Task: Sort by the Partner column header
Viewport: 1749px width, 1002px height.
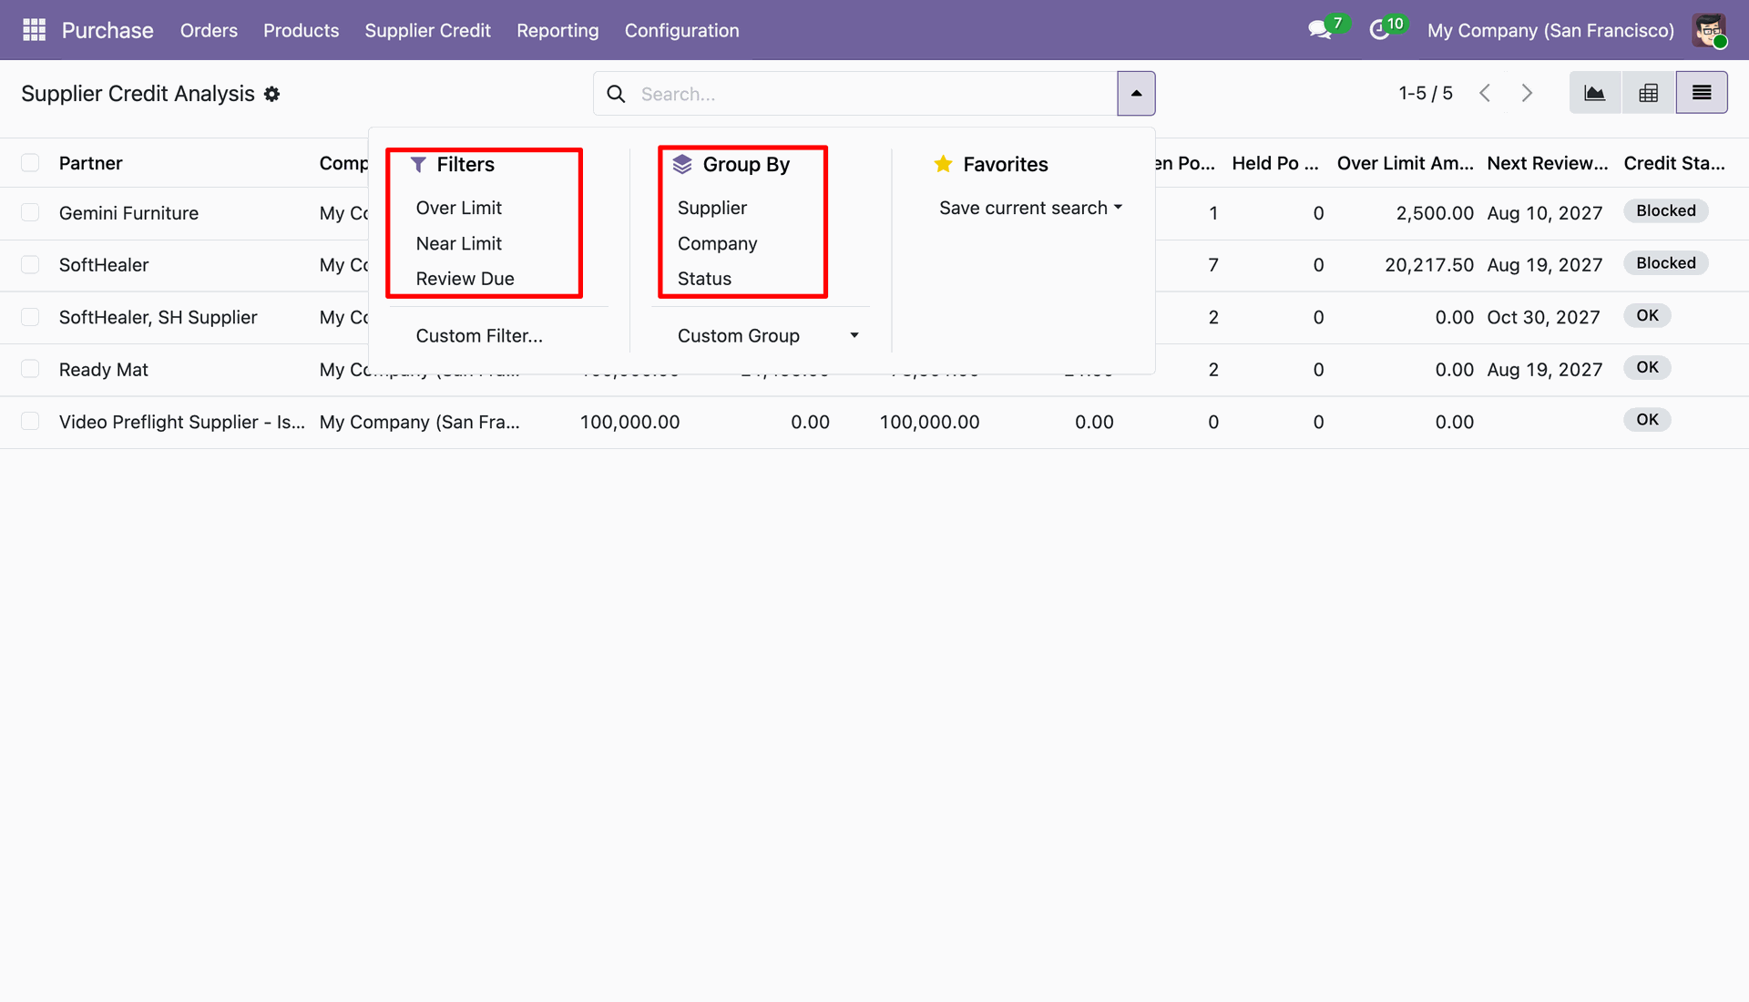Action: pos(90,163)
